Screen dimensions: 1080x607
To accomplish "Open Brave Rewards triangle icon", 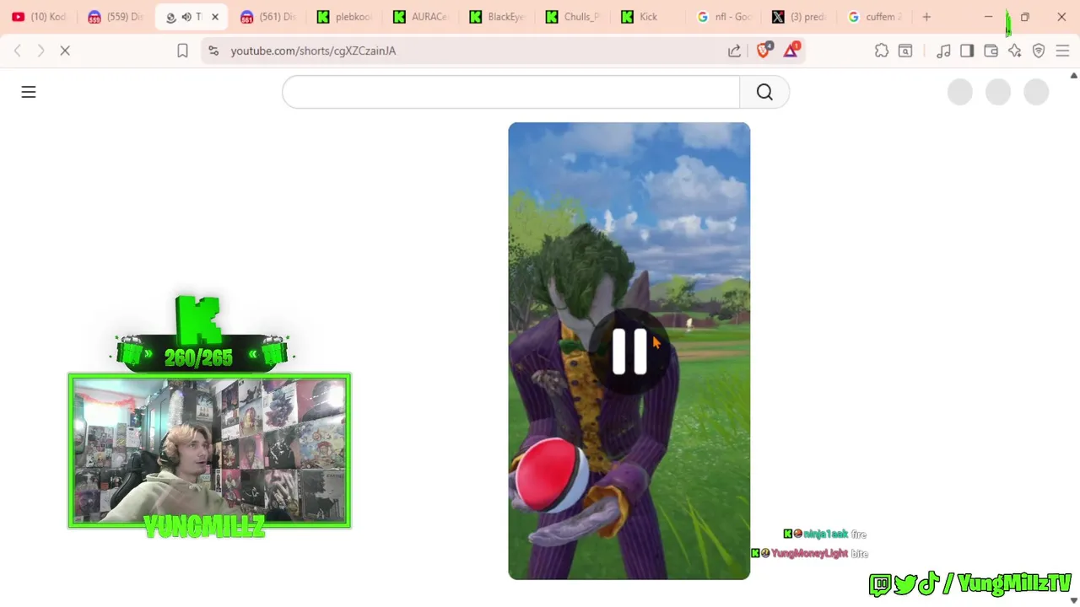I will [x=791, y=51].
